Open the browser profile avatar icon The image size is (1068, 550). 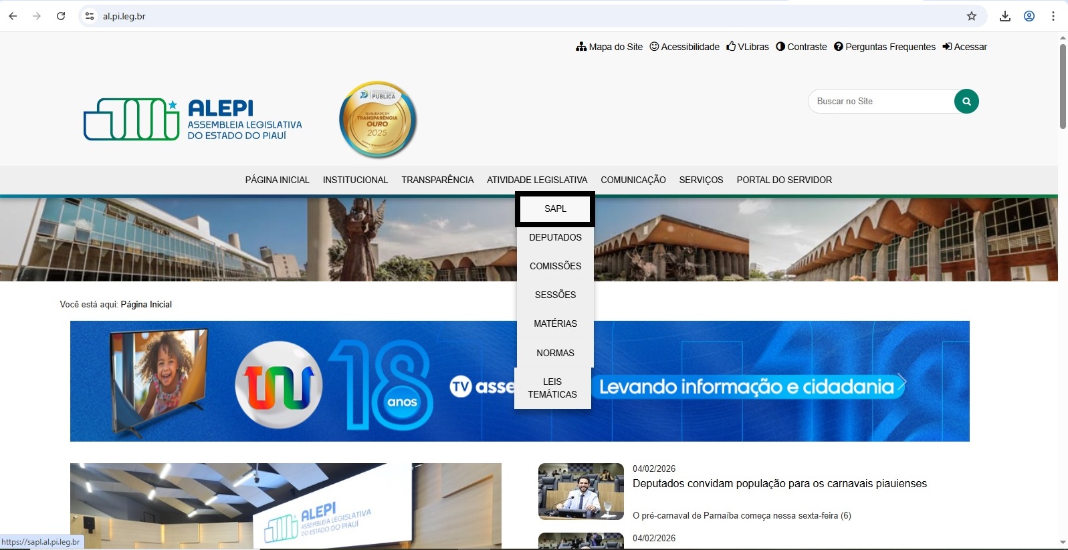click(1029, 16)
